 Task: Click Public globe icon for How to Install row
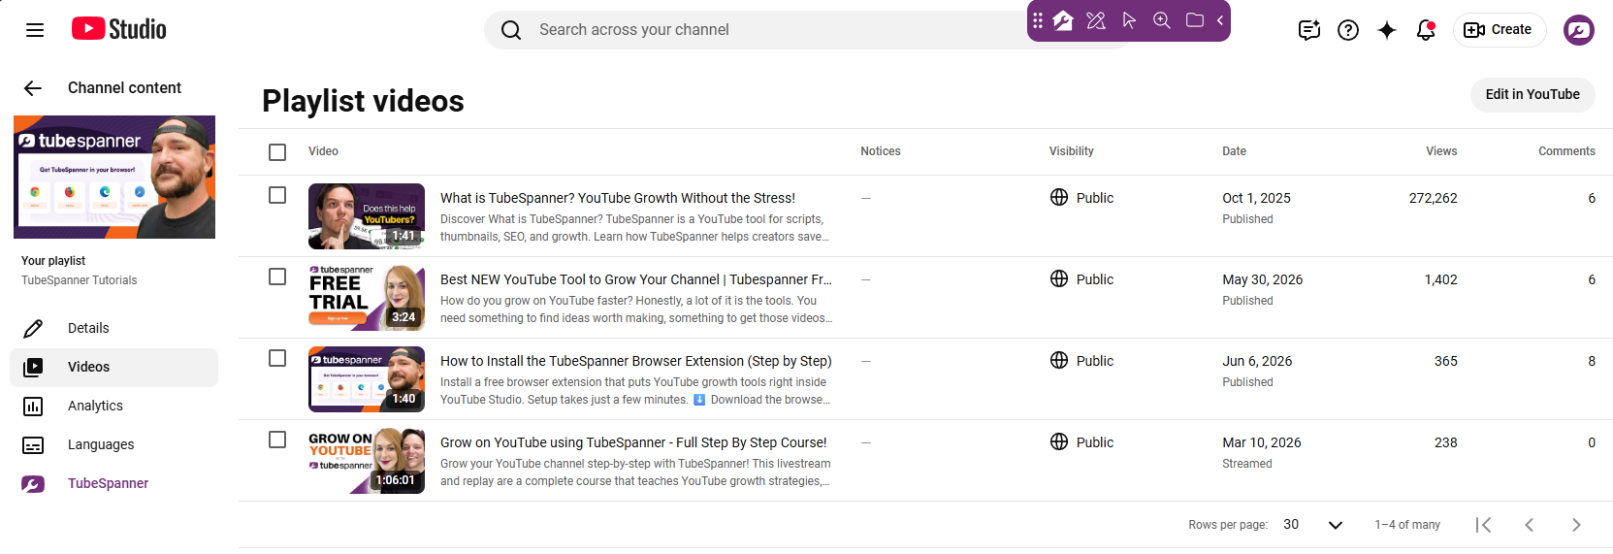(1059, 360)
